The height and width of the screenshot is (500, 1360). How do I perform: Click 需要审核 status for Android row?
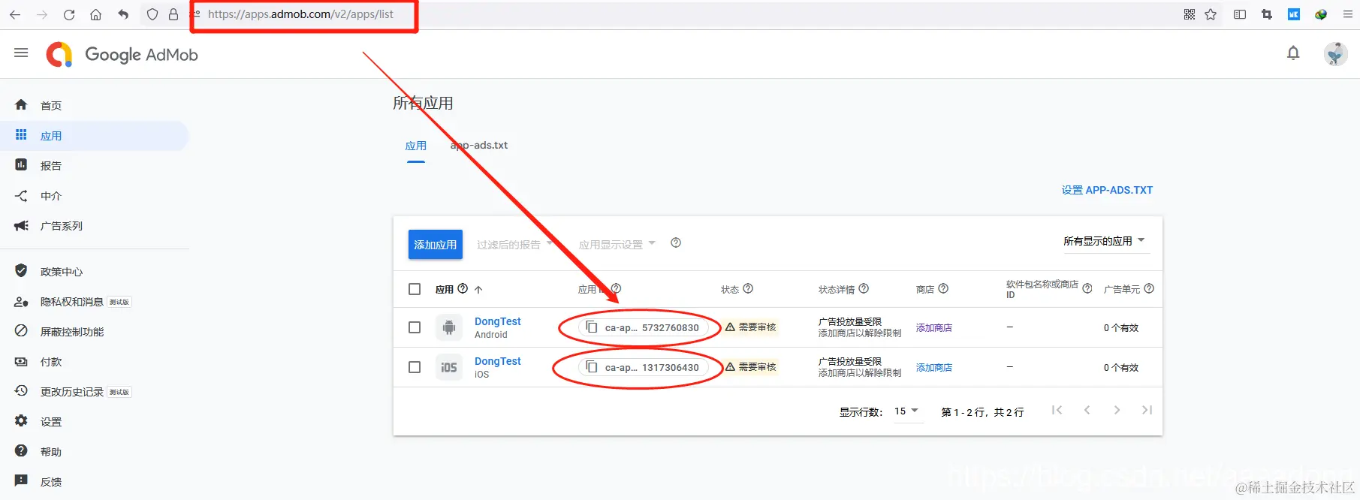751,327
